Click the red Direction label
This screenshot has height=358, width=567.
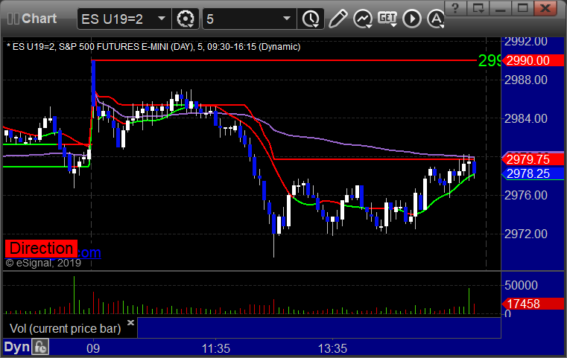coord(41,249)
